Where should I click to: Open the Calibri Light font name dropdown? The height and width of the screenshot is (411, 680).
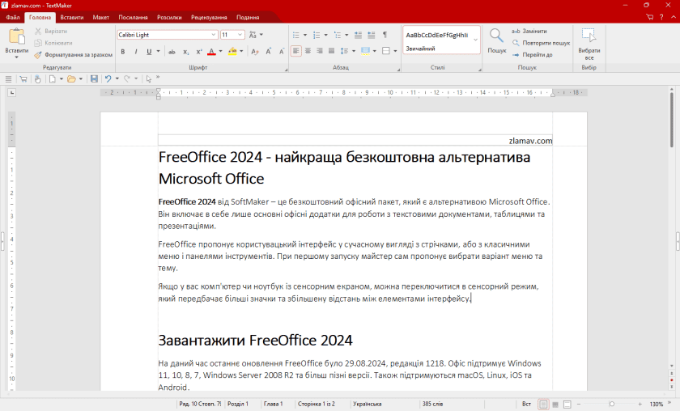(x=214, y=35)
